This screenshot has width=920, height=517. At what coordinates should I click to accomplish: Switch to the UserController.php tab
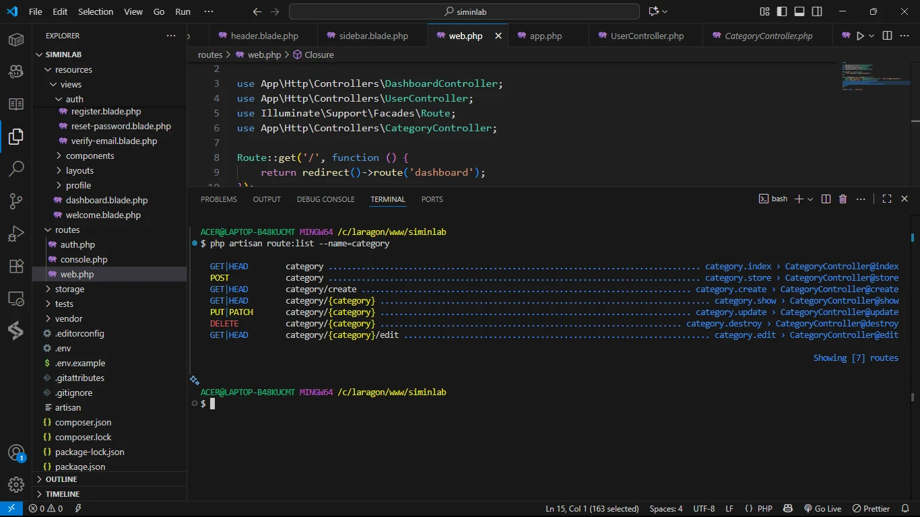pyautogui.click(x=647, y=36)
